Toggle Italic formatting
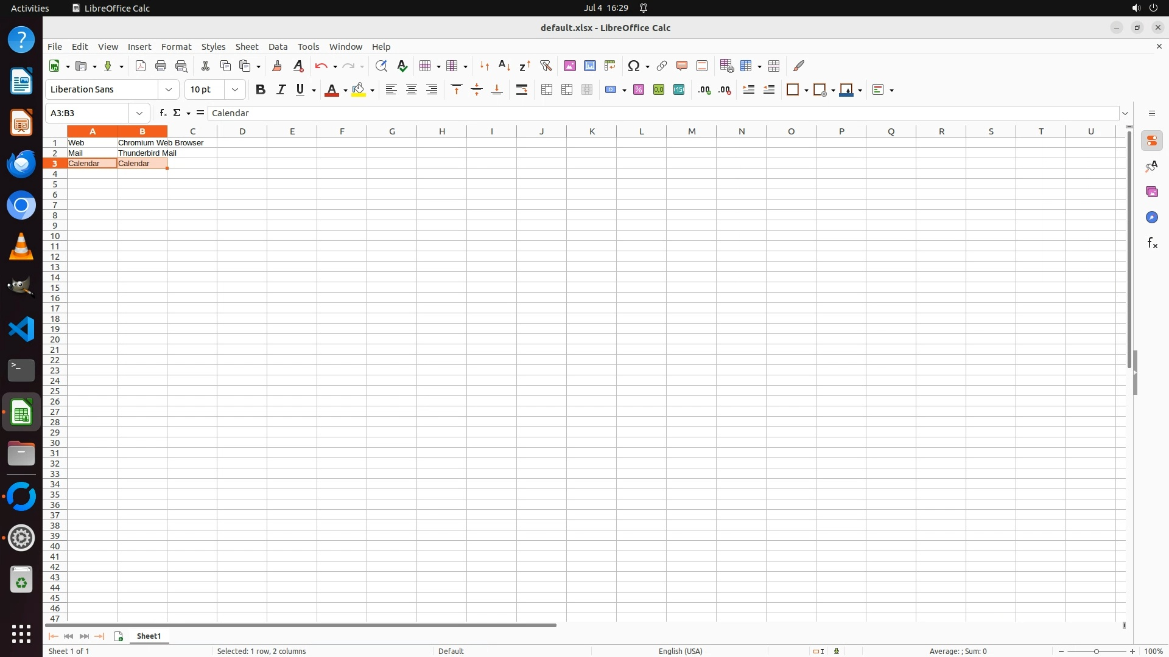The width and height of the screenshot is (1169, 657). [281, 90]
